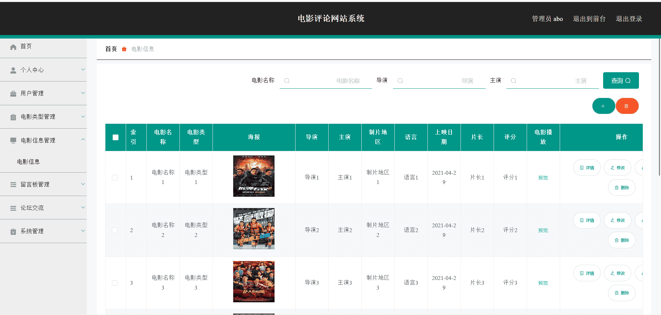
Task: Check the row 1 checkbox
Action: point(115,177)
